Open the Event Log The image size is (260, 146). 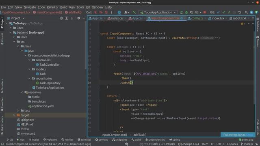[x=246, y=140]
